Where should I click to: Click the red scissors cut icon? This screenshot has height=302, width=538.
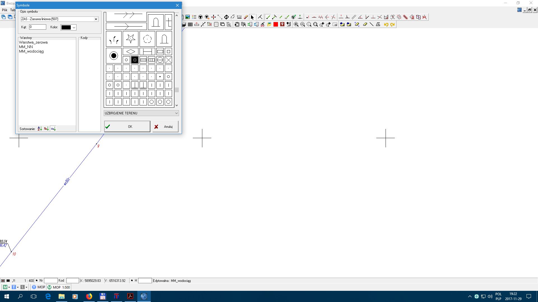pos(425,17)
